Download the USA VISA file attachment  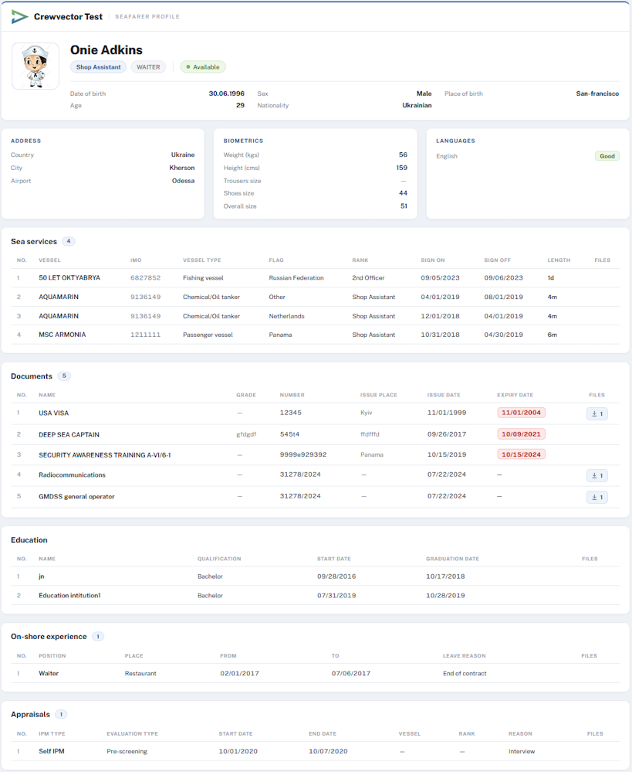tap(597, 413)
